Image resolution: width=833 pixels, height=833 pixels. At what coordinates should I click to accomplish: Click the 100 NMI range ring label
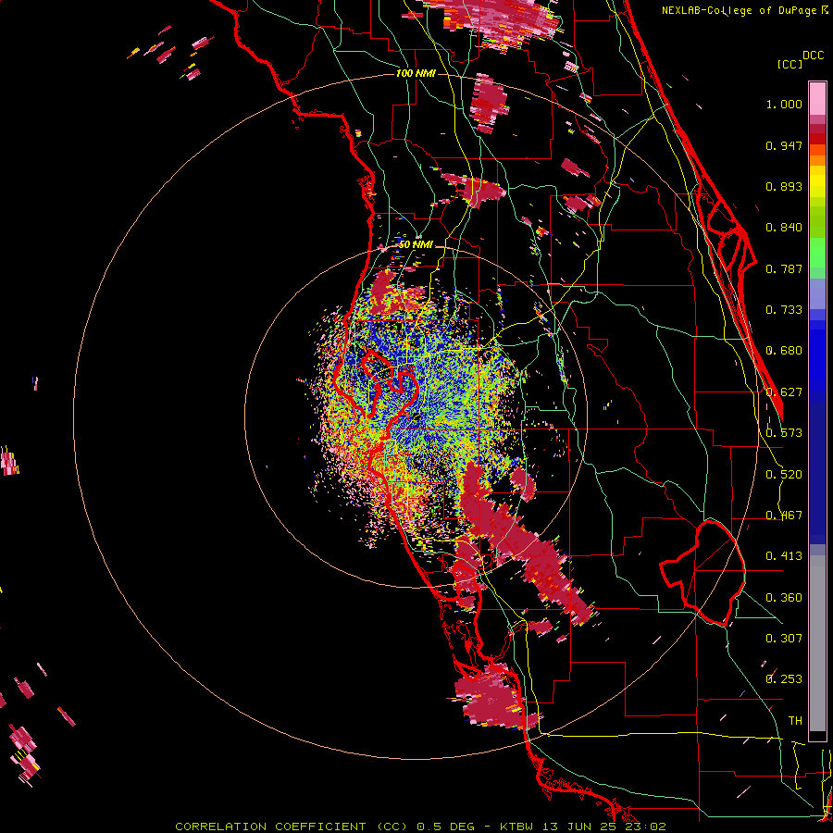point(416,73)
